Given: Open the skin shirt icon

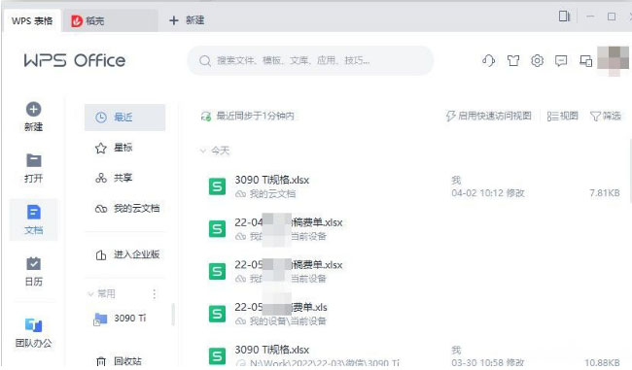Looking at the screenshot, I should click(x=513, y=61).
